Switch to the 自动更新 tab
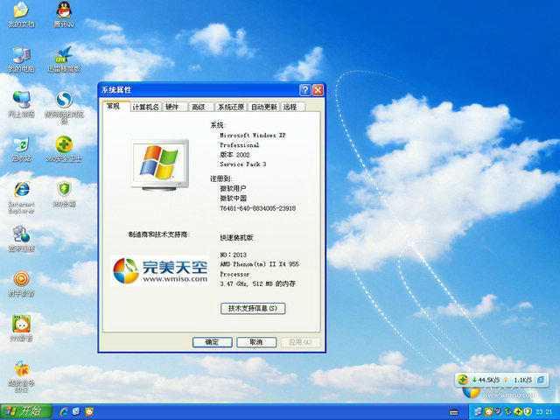 (x=264, y=107)
